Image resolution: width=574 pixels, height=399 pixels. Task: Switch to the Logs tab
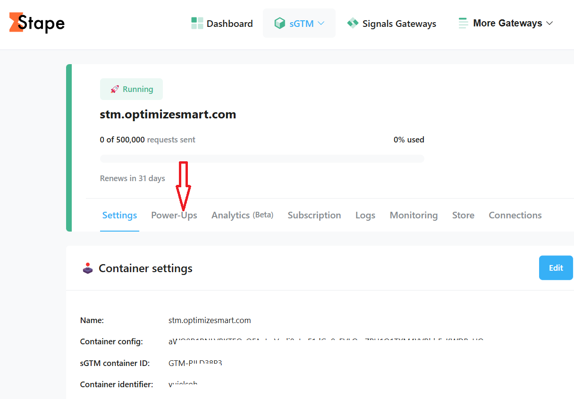click(x=365, y=215)
